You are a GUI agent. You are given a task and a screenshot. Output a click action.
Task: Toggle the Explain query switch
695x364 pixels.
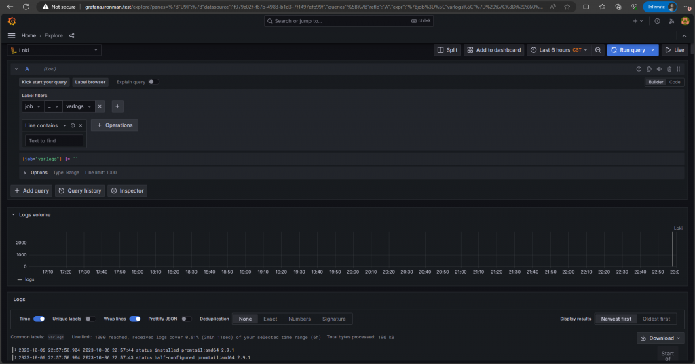[153, 82]
